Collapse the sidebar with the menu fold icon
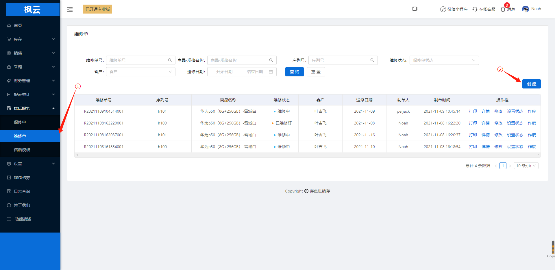The width and height of the screenshot is (555, 270). [x=70, y=10]
